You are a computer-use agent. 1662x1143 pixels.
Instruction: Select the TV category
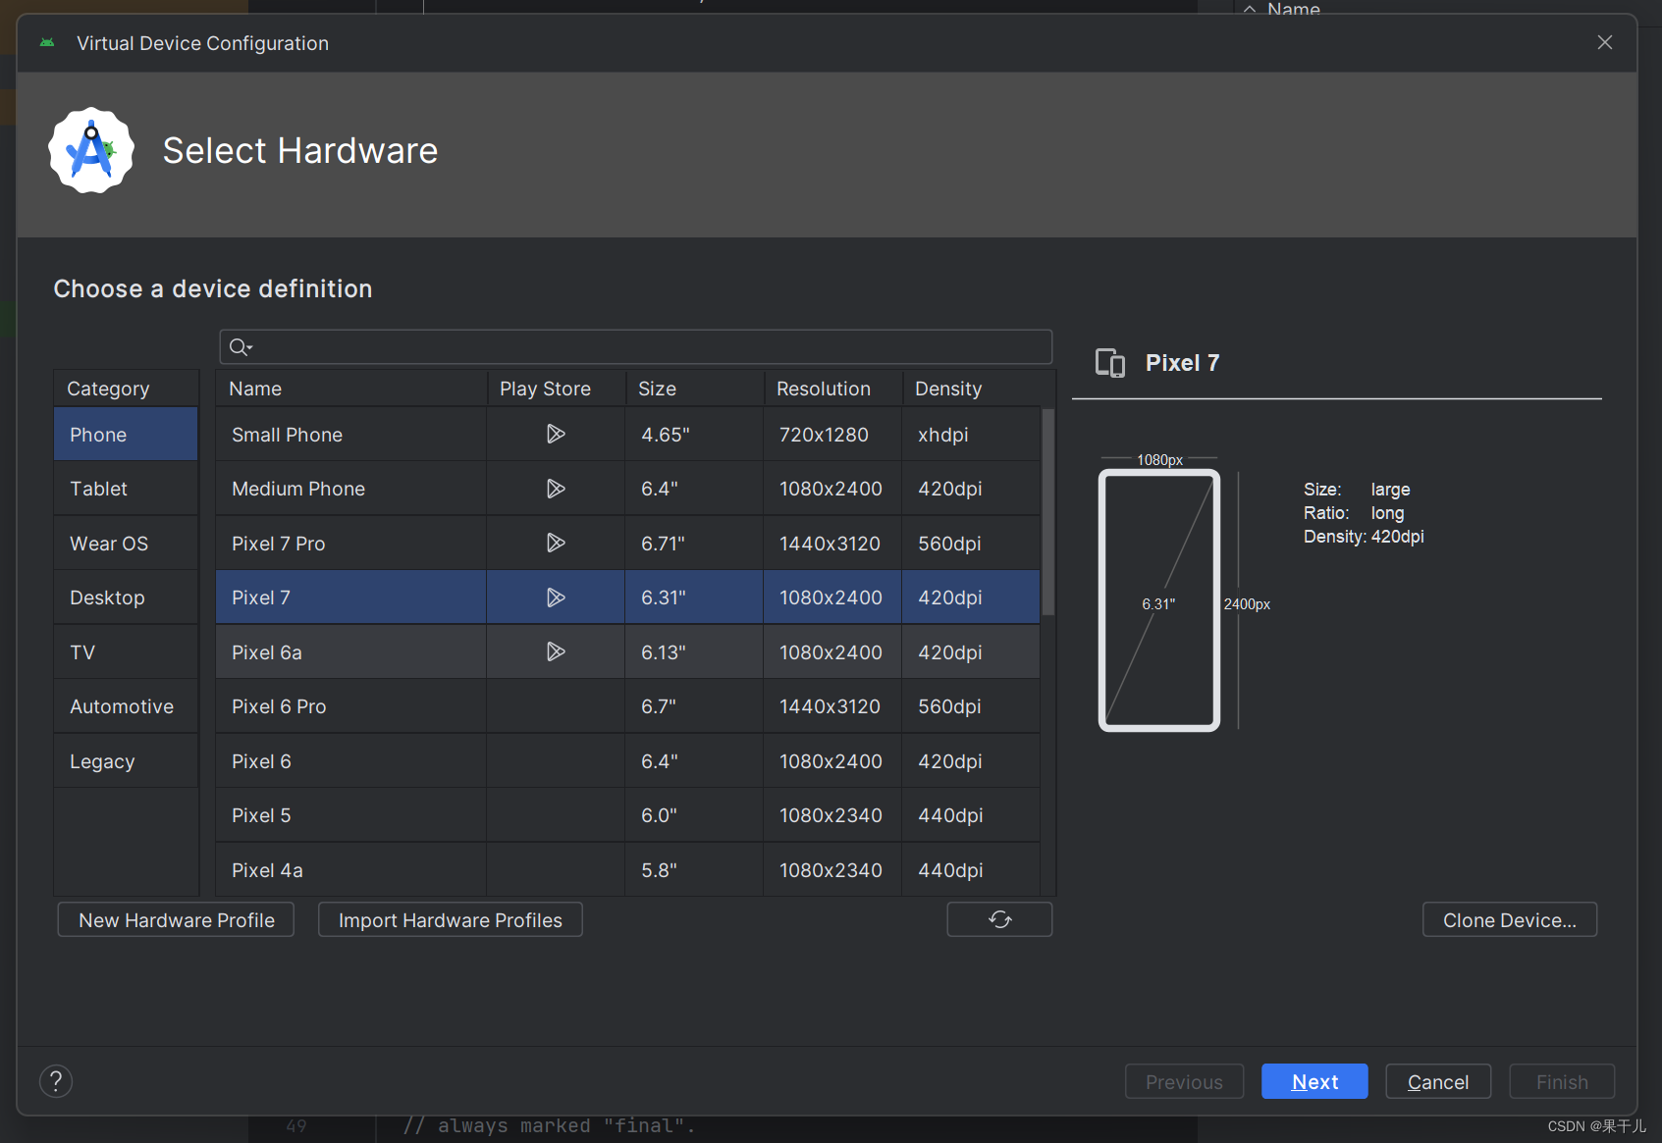tap(126, 652)
